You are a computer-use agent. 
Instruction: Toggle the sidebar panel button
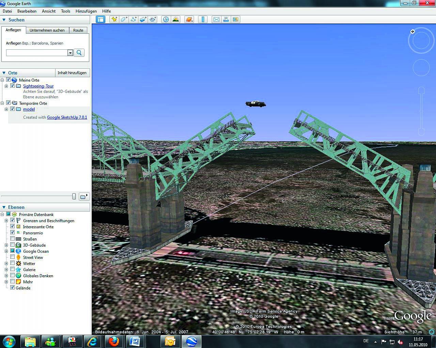point(100,19)
